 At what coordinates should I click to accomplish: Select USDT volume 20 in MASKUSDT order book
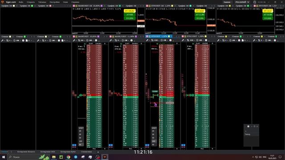tap(80, 131)
